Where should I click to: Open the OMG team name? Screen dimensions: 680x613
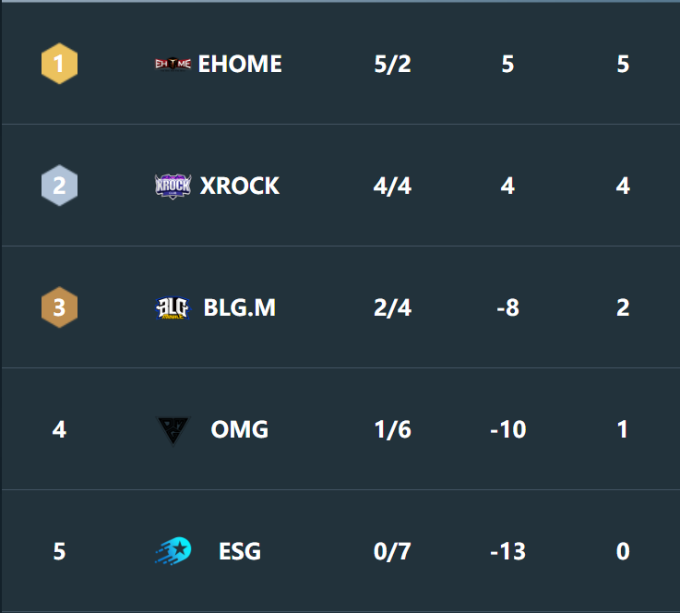point(239,429)
